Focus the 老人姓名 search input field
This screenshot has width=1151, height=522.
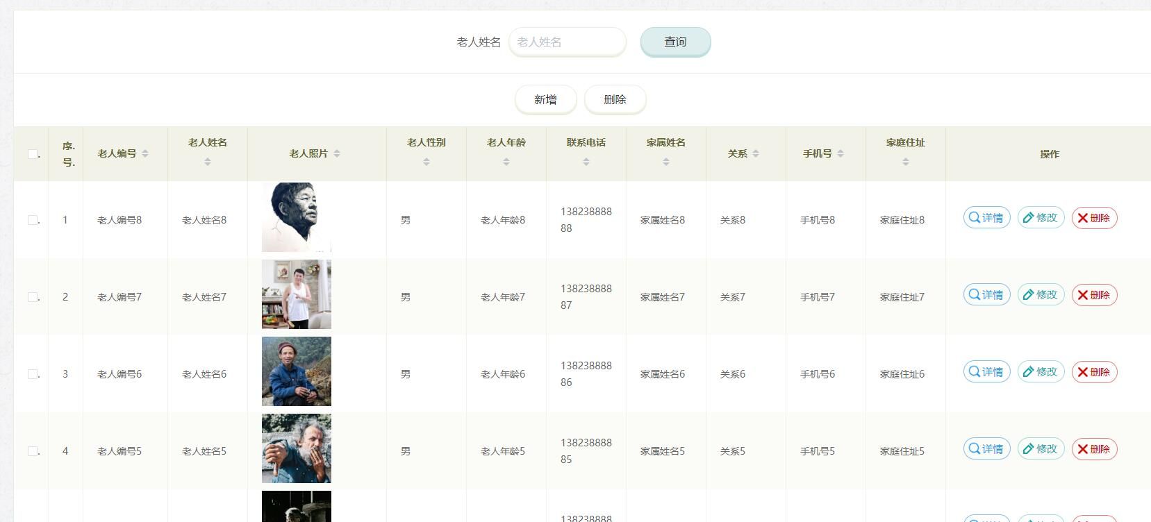568,42
